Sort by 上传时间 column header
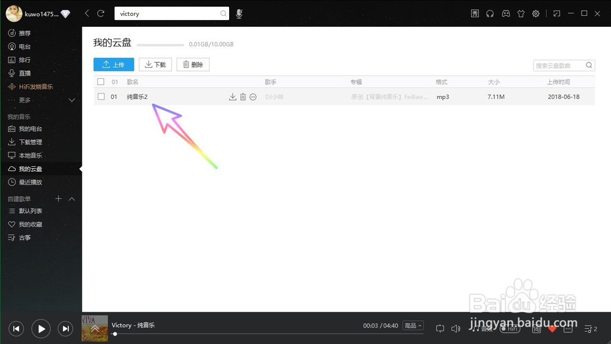The image size is (611, 344). click(x=558, y=82)
